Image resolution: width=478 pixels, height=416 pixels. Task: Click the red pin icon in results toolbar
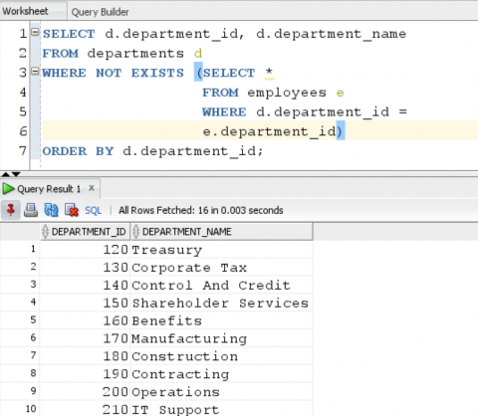coord(11,210)
